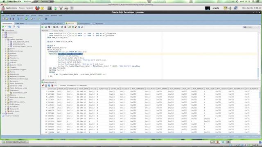This screenshot has width=262, height=147.
Task: Click the query result vertical scrollbar
Action: point(260,111)
